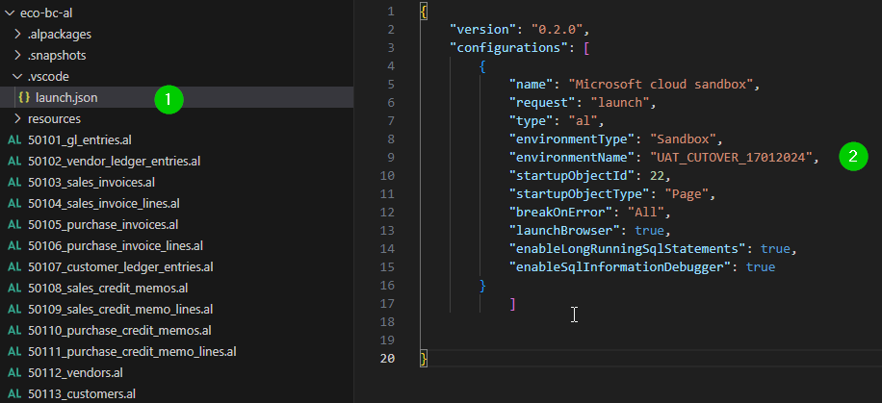The image size is (882, 403).
Task: Open launch.json in the explorer
Action: click(66, 98)
